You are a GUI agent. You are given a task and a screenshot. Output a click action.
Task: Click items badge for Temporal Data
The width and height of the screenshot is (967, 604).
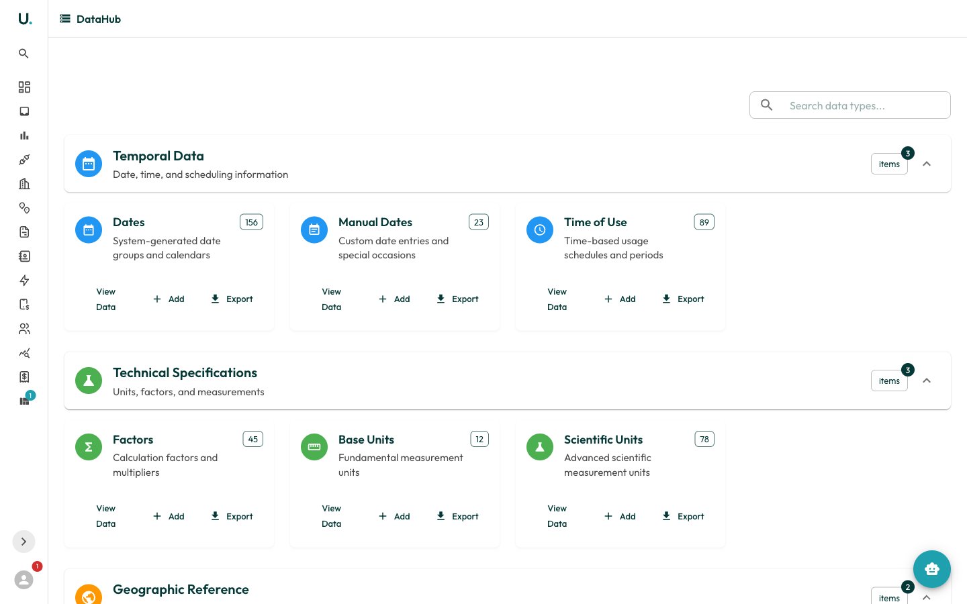click(889, 164)
